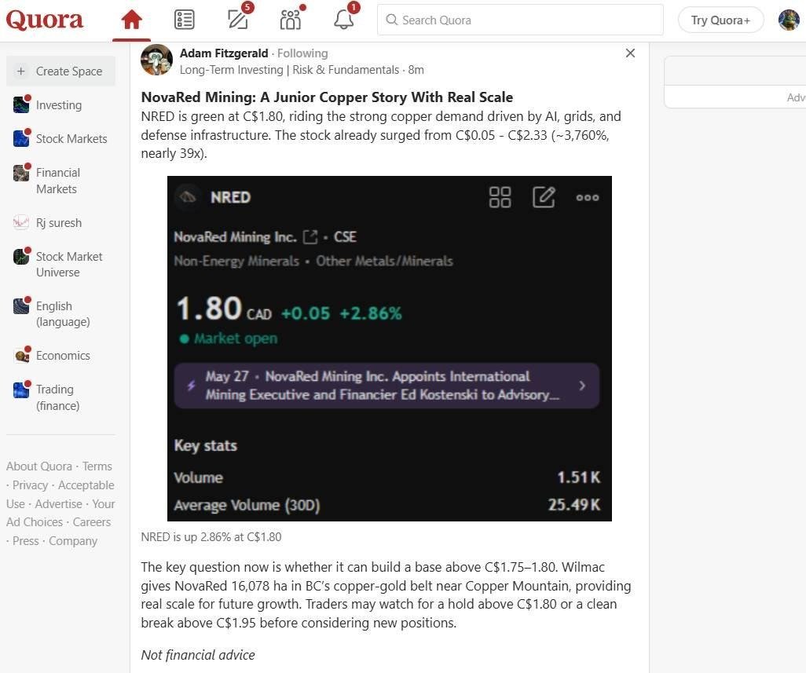Click Adam Fitzgerald's profile picture
The height and width of the screenshot is (673, 806).
pyautogui.click(x=157, y=60)
